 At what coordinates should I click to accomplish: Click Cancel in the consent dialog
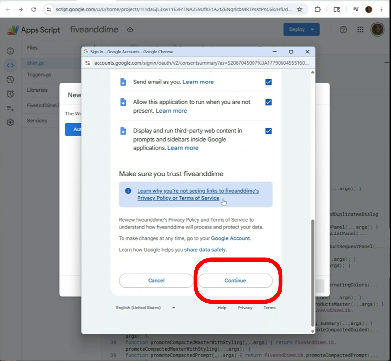point(156,280)
